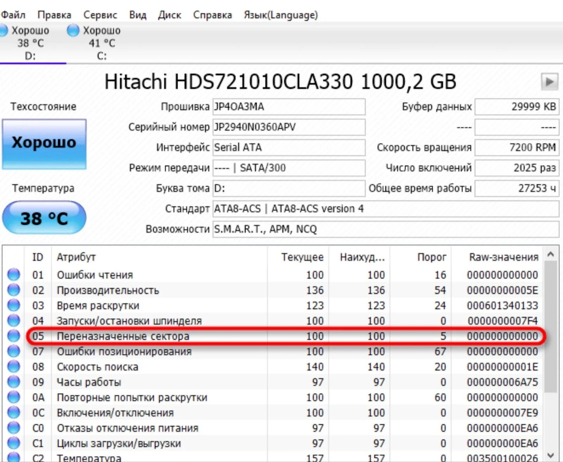Click the status orb icon for disk C:
The height and width of the screenshot is (462, 563).
click(73, 31)
